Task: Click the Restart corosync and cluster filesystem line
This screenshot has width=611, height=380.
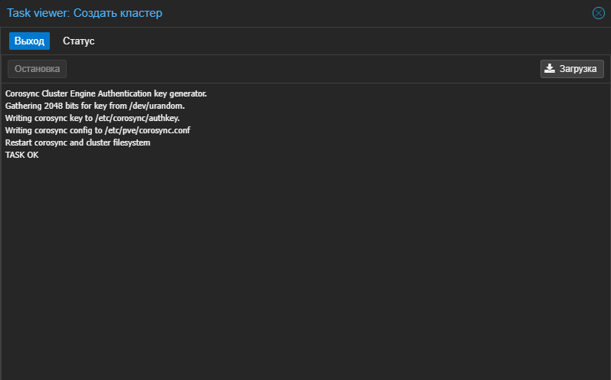Action: pos(77,142)
